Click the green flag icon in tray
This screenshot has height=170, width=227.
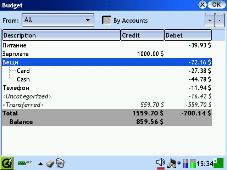(218, 163)
